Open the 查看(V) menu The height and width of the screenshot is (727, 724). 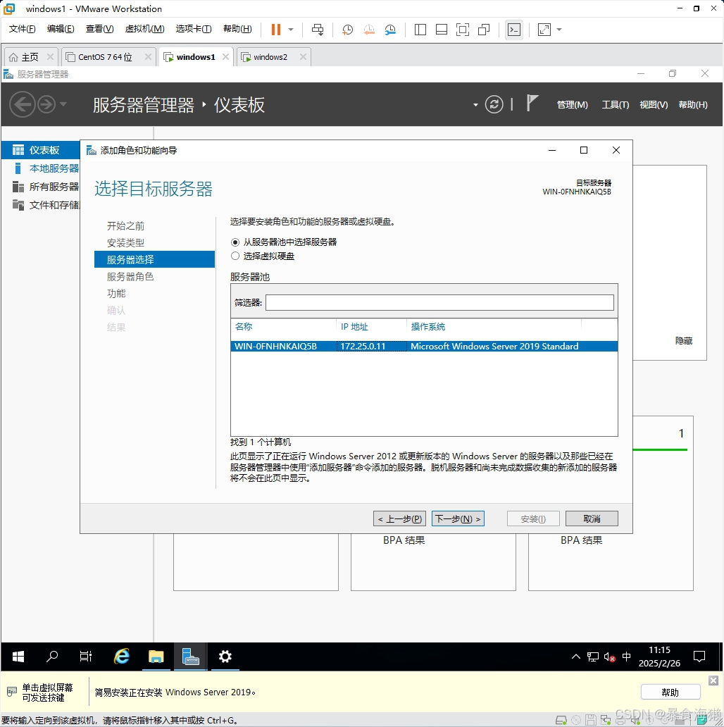pos(99,29)
